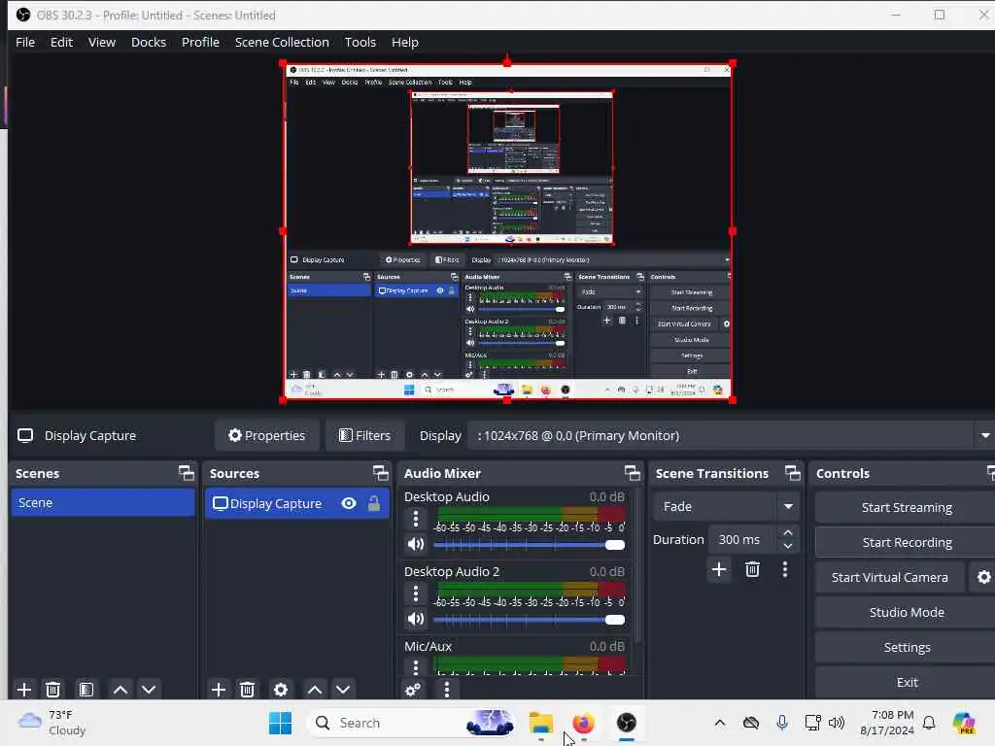Add a new source with the plus icon
Image resolution: width=995 pixels, height=746 pixels.
coord(219,689)
